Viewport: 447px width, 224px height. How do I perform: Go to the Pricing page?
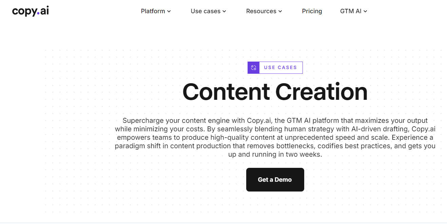(x=312, y=11)
